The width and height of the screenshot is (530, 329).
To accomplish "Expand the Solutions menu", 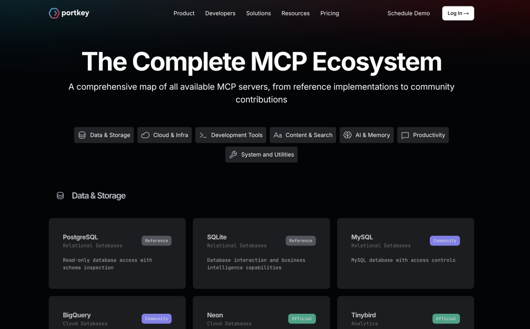I will pos(259,13).
